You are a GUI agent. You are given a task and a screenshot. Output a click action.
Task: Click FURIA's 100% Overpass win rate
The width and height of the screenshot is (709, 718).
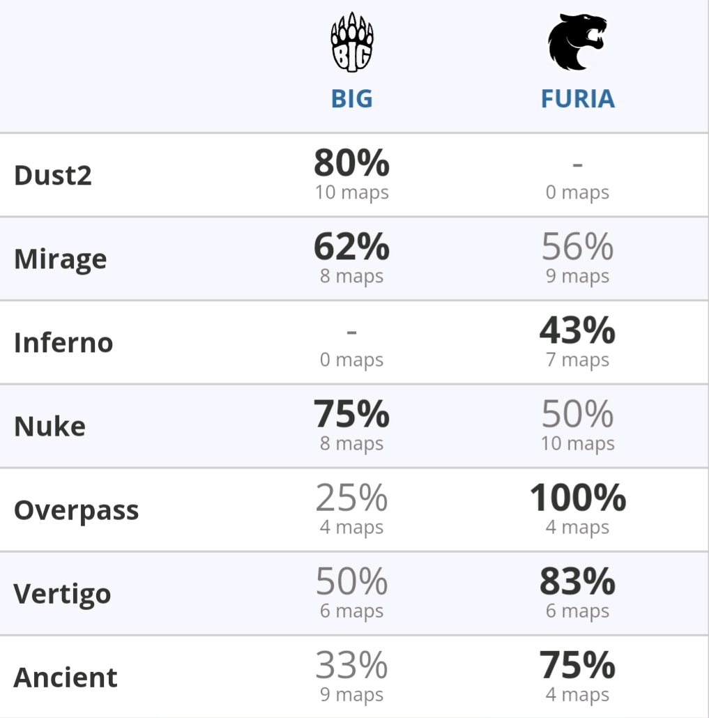point(577,498)
